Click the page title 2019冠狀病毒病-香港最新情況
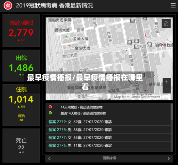This screenshot has height=165, width=178. pos(54,5)
